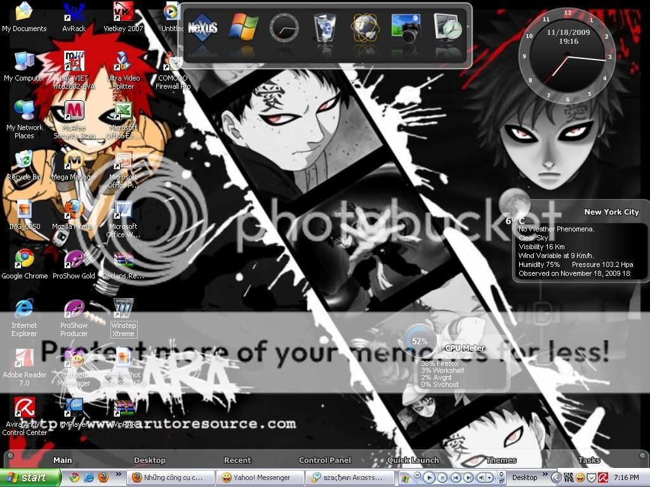Viewport: 650px width, 487px height.
Task: Open COMODO Firewall Pro shortcut
Action: pos(173,71)
